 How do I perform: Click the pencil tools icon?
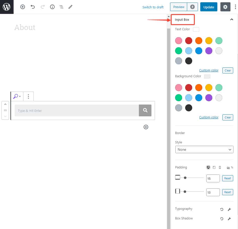pos(70,7)
